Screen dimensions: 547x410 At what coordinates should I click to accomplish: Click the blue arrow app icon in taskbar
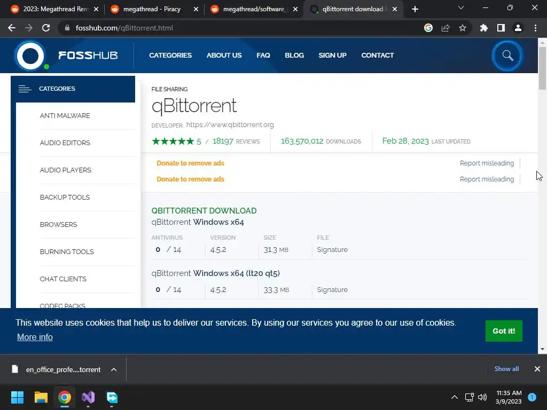112,397
